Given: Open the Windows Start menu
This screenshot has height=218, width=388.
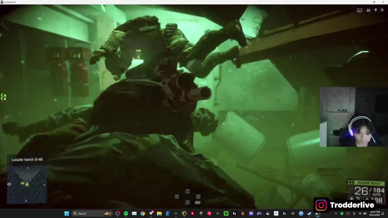Looking at the screenshot, I should [x=67, y=213].
